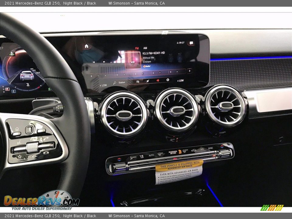Expand more presets with the right chevron

pyautogui.click(x=189, y=71)
